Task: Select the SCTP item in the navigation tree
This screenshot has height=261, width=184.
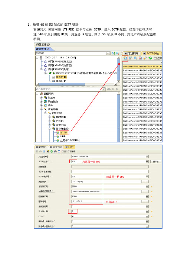Action: [63, 132]
